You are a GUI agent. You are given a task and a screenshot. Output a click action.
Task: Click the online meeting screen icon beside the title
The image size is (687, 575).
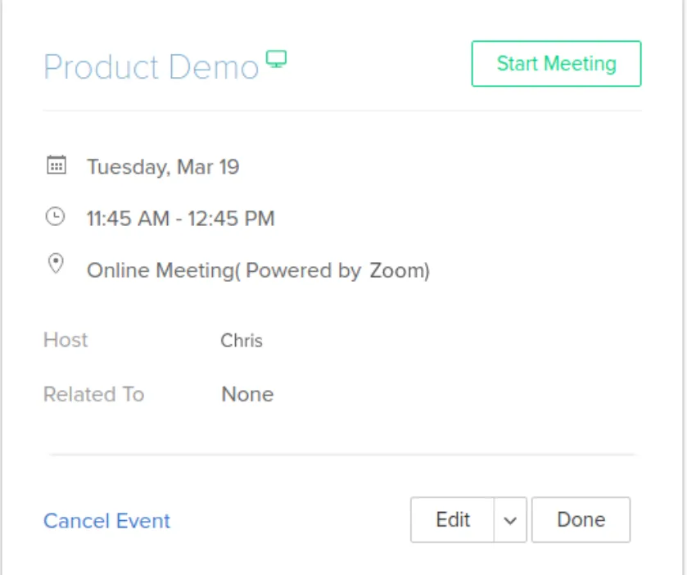[278, 58]
